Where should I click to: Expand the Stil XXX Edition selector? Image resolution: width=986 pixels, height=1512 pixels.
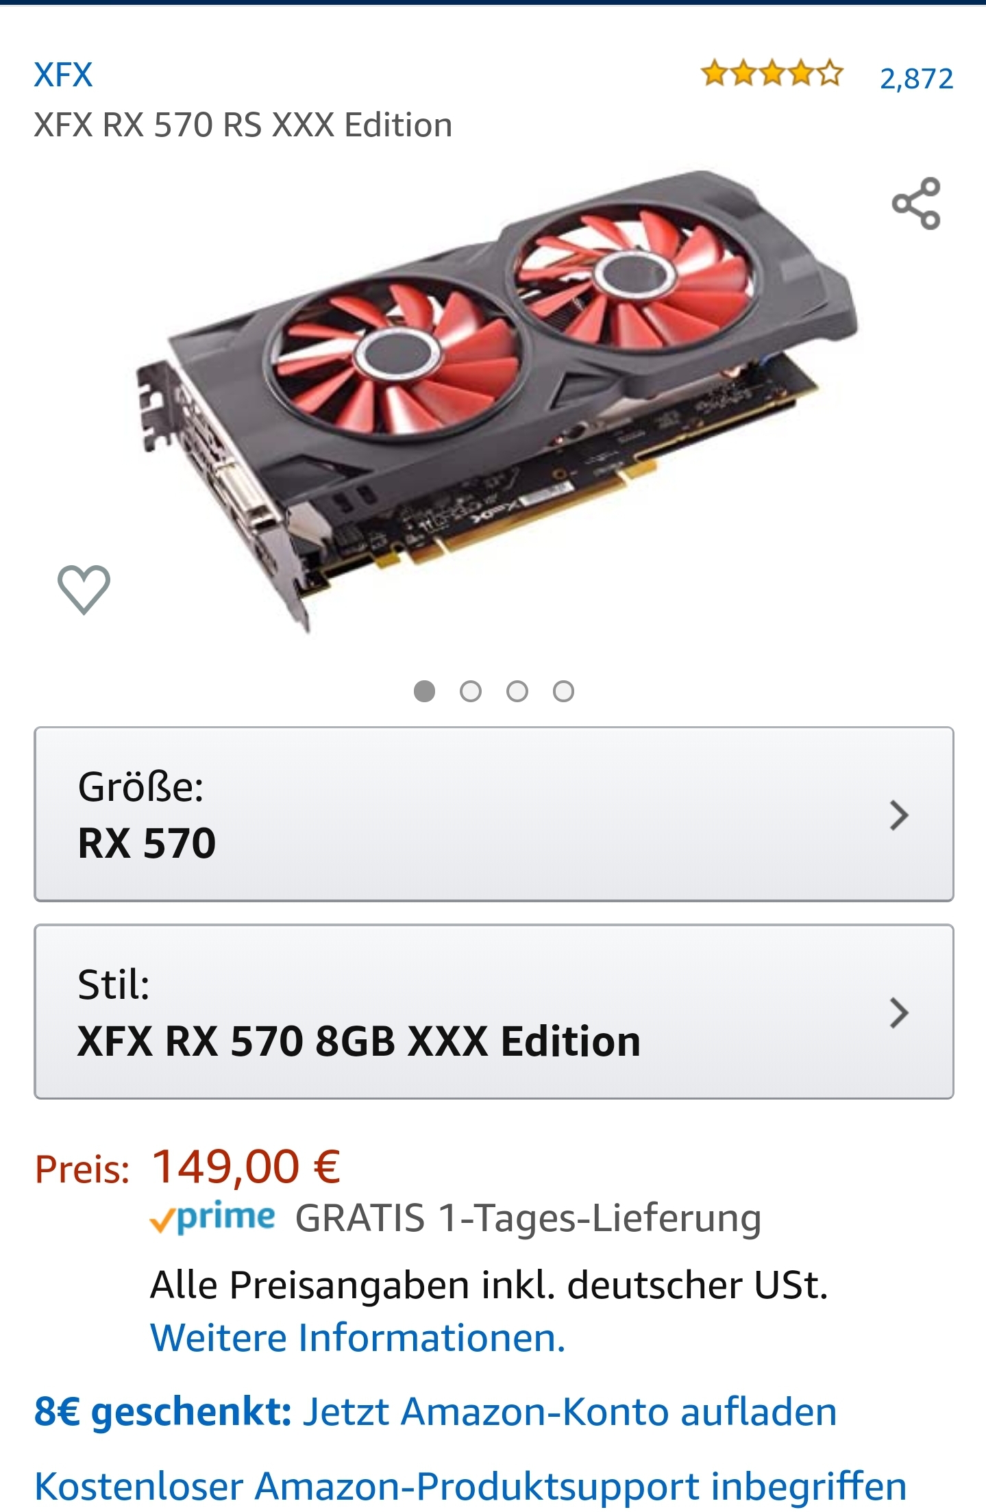[493, 1012]
